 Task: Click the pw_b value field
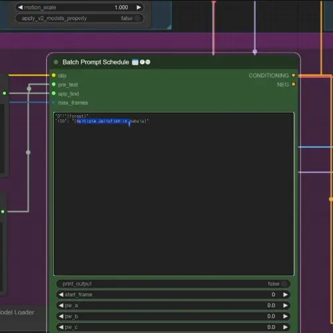coord(173,316)
